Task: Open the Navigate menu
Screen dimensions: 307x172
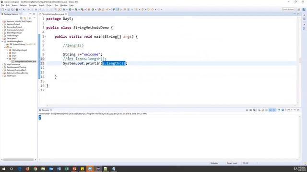Action: [33, 5]
